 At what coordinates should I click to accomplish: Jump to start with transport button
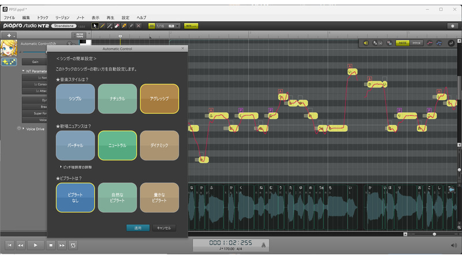[x=9, y=245]
